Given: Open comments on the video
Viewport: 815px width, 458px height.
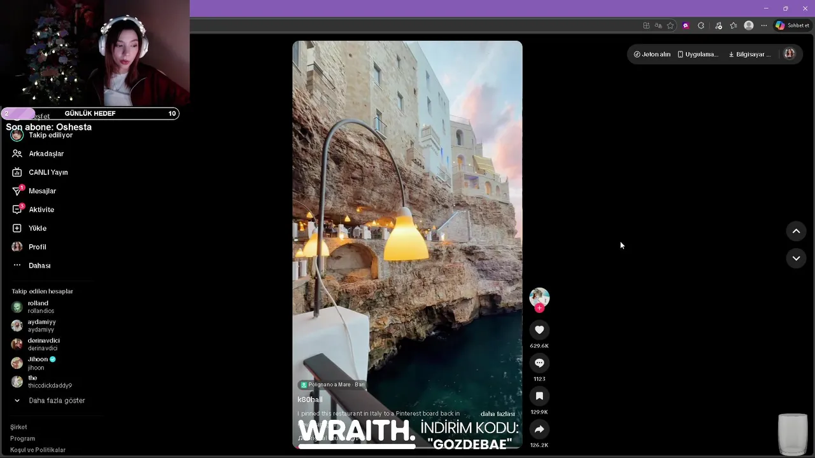Looking at the screenshot, I should click(539, 363).
